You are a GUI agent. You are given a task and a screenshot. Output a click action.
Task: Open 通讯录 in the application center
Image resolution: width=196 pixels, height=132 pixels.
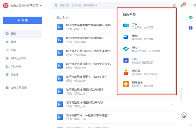point(147,73)
